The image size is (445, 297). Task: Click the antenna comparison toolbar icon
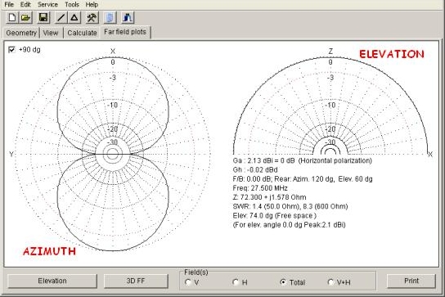pyautogui.click(x=128, y=18)
